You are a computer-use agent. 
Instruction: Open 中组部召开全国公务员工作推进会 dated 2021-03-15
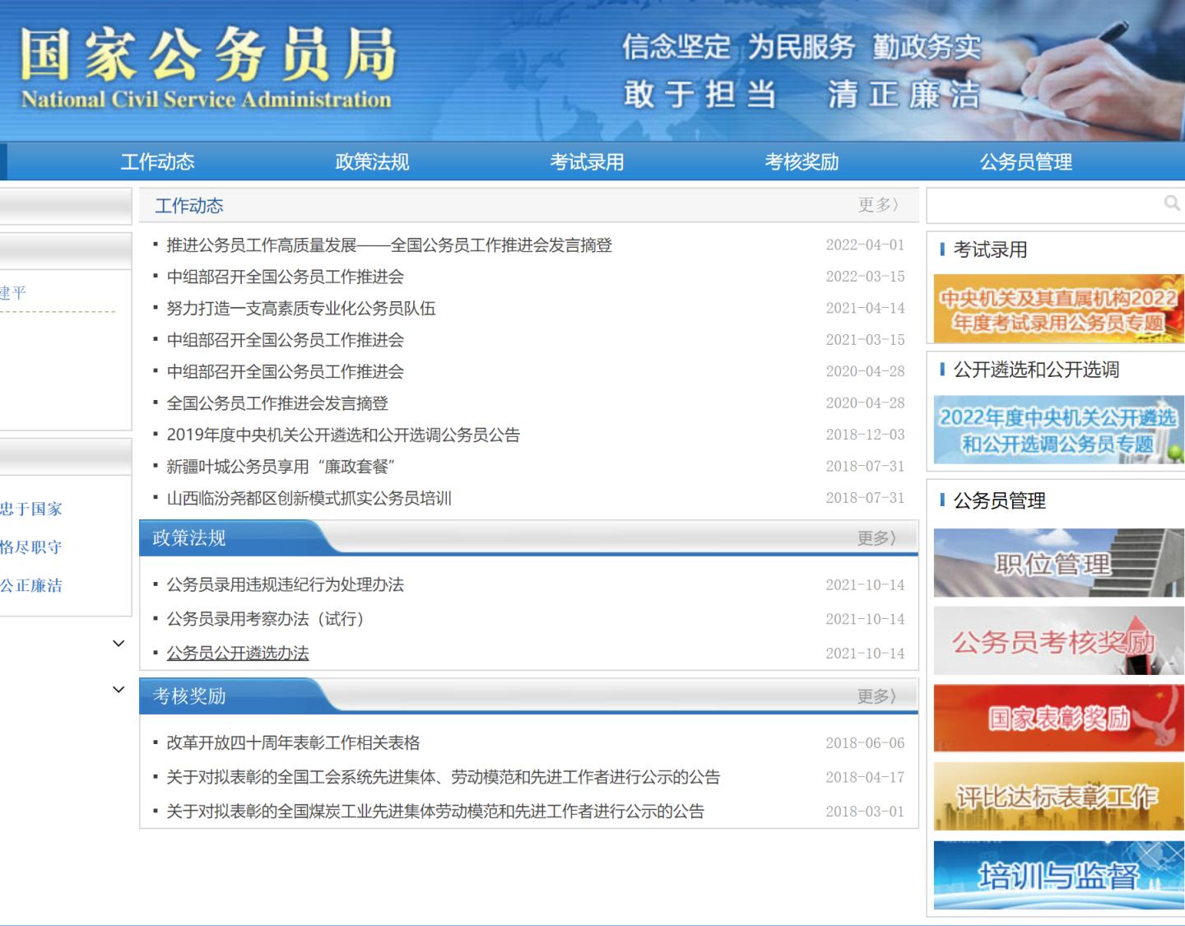[285, 340]
